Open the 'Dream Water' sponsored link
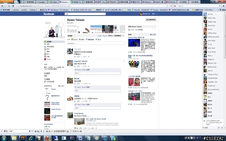 coord(136,37)
